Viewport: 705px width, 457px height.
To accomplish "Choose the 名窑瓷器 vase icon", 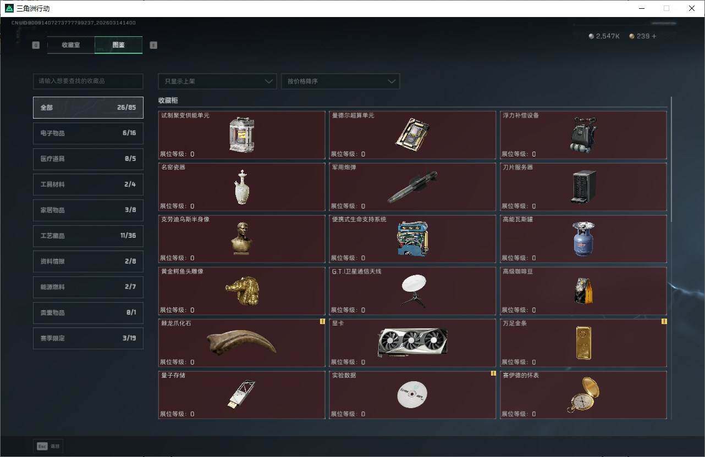I will 242,187.
